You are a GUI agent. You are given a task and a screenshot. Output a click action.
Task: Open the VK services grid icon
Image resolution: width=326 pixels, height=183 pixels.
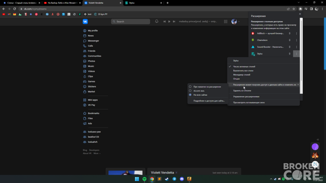click(226, 21)
